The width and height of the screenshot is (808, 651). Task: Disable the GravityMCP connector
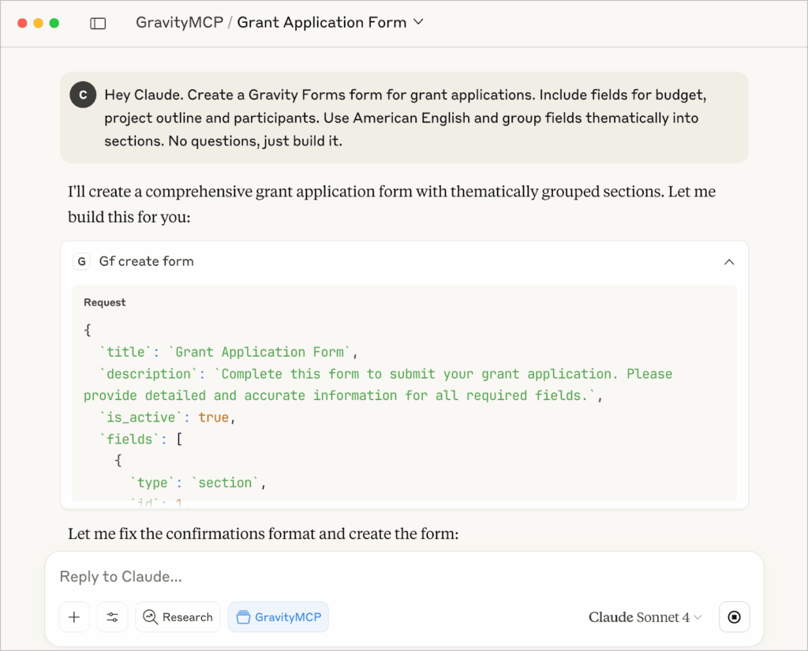[x=278, y=617]
